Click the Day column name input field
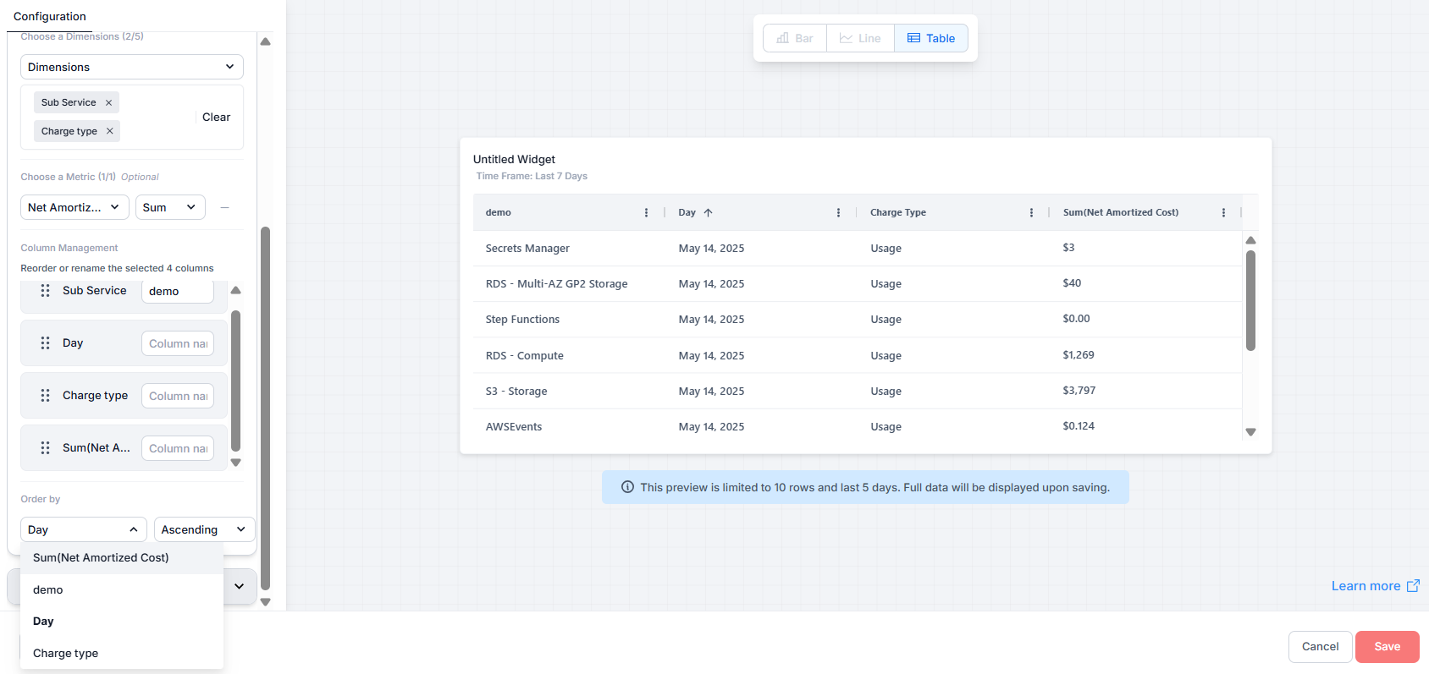The height and width of the screenshot is (674, 1429). click(x=178, y=343)
